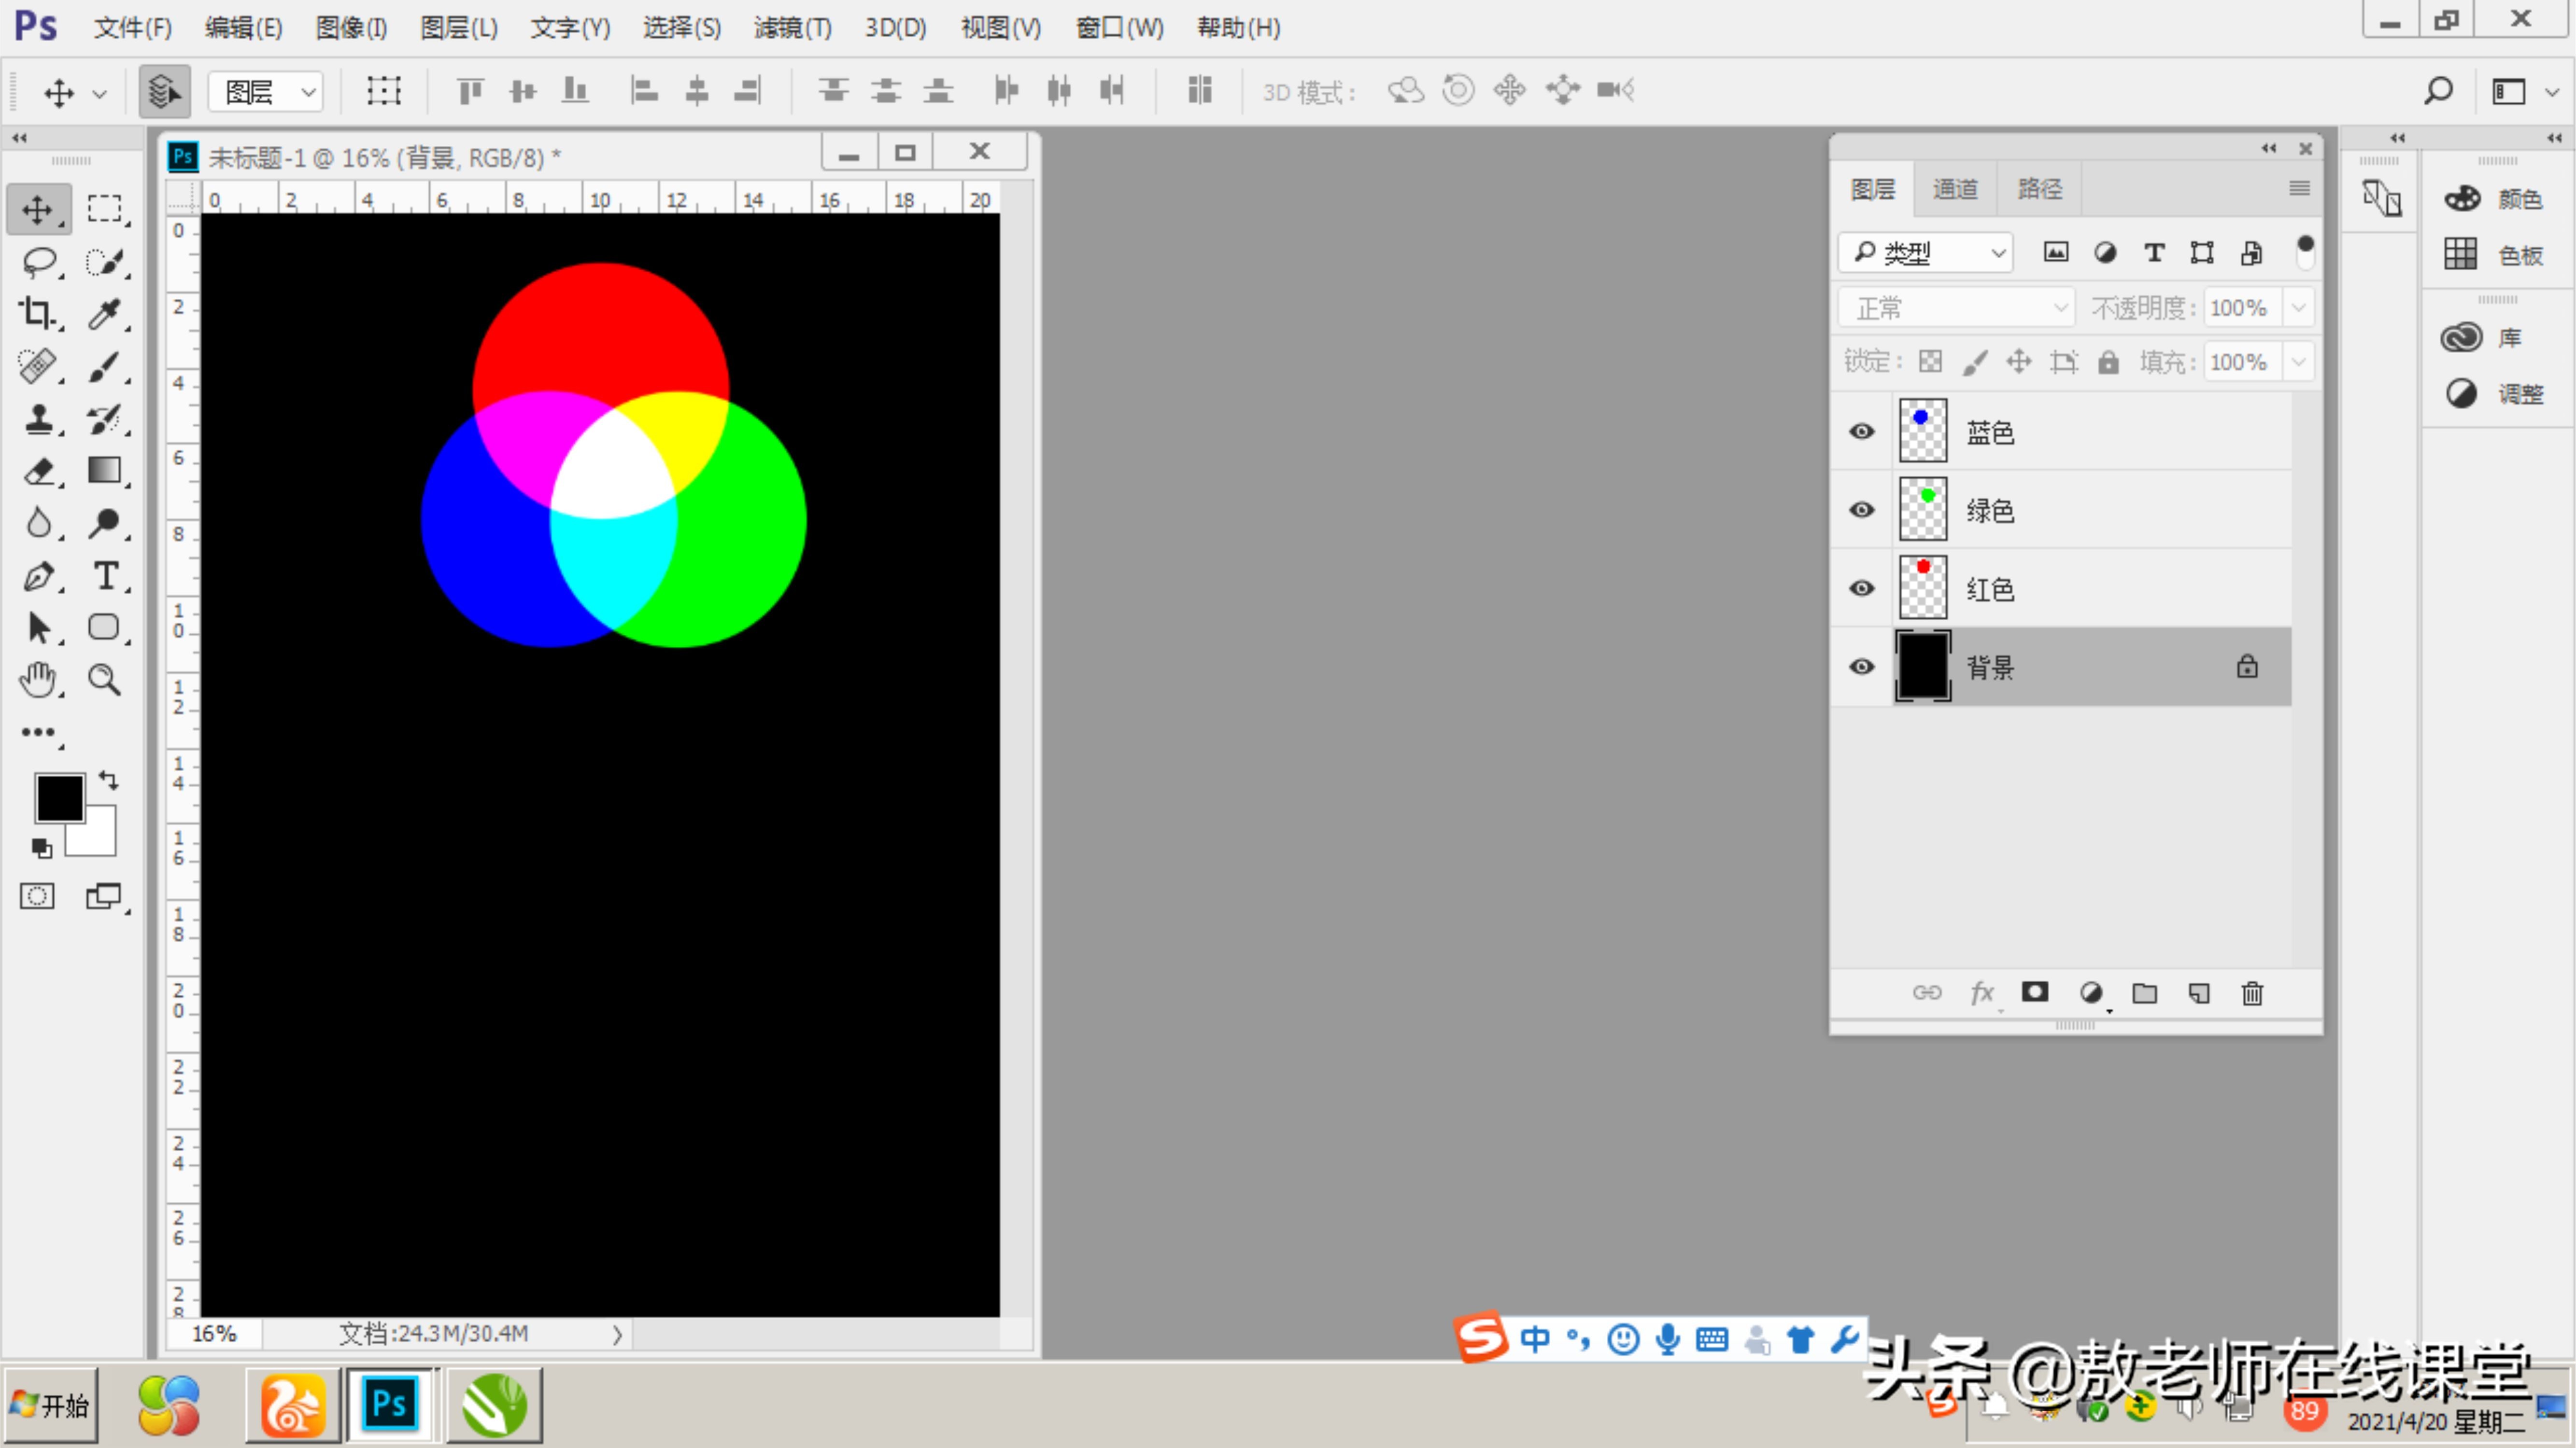Select the Horizontal Type tool
The width and height of the screenshot is (2576, 1448).
pyautogui.click(x=105, y=577)
